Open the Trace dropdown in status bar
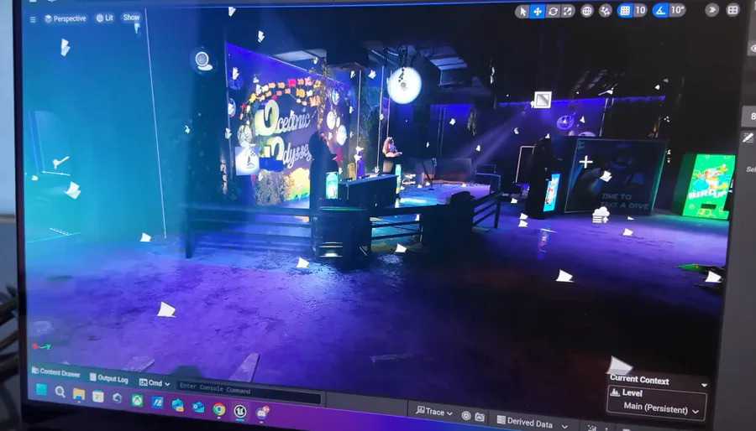The width and height of the screenshot is (756, 431). tap(434, 412)
